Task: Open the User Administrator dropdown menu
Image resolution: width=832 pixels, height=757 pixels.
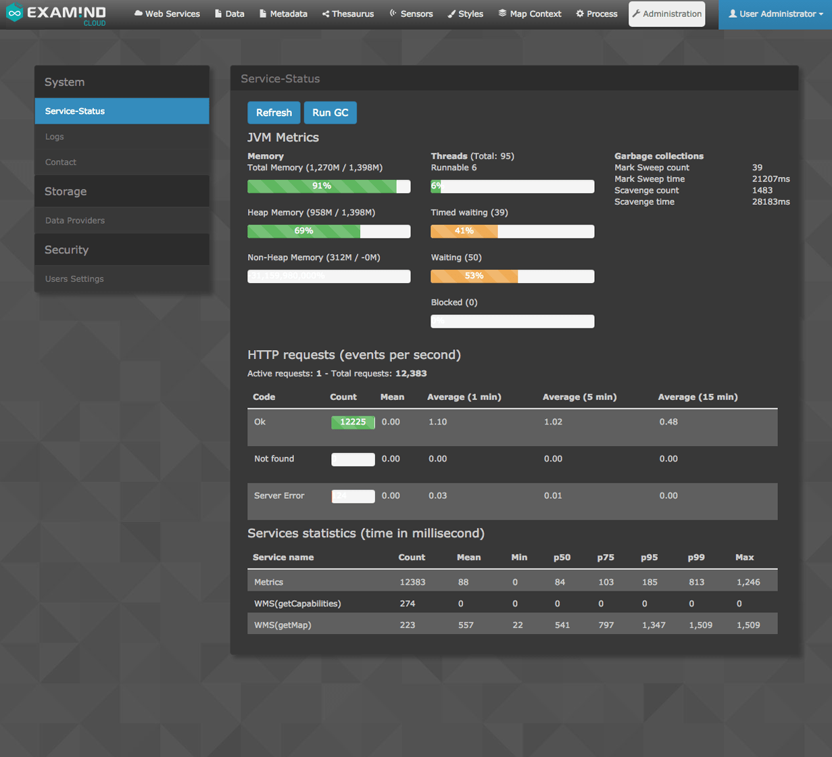Action: (775, 14)
